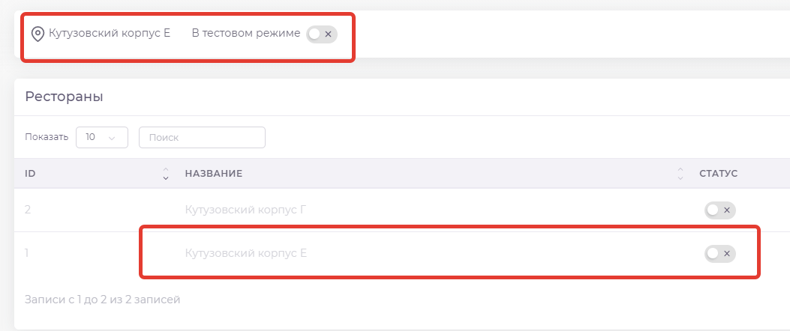Click the ID cell with value 2
The image size is (790, 331).
(x=28, y=210)
